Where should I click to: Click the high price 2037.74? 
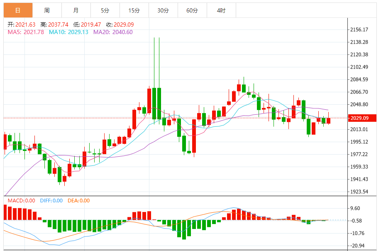[x=58, y=25]
